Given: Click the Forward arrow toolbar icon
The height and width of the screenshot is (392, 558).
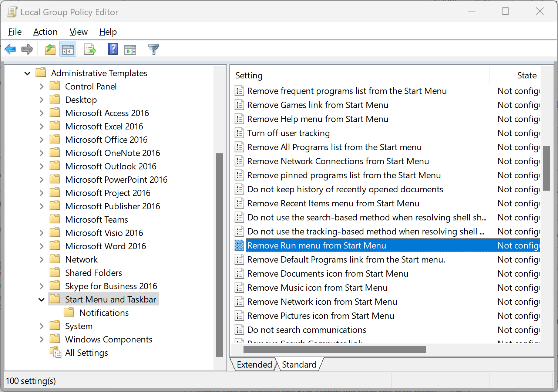Looking at the screenshot, I should pyautogui.click(x=27, y=49).
